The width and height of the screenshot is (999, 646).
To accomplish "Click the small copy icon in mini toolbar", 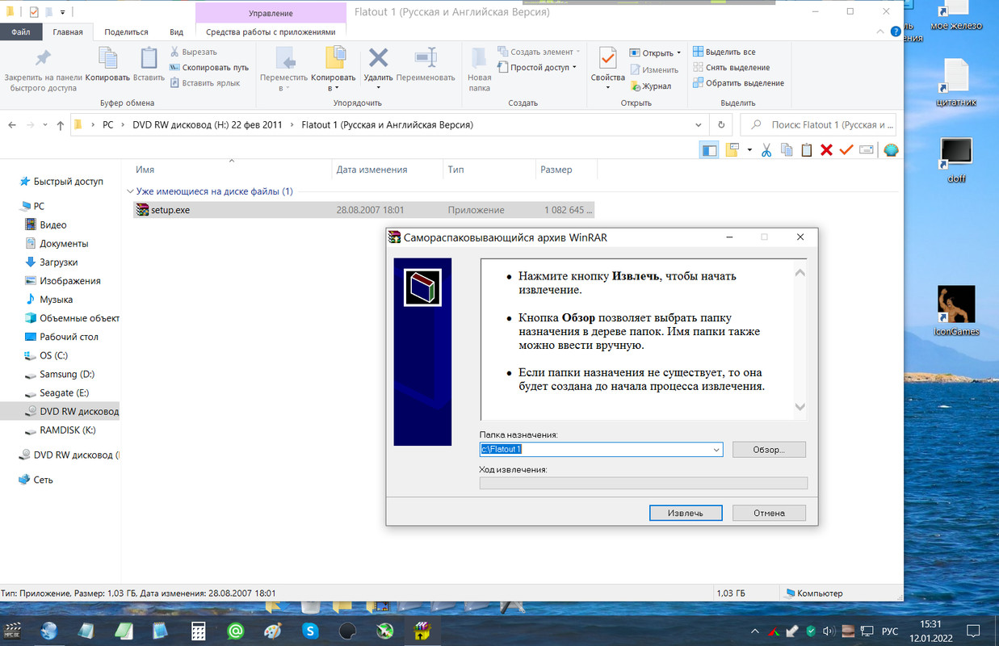I will [786, 150].
